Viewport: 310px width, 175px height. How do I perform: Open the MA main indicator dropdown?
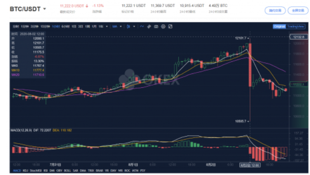pos(117,26)
